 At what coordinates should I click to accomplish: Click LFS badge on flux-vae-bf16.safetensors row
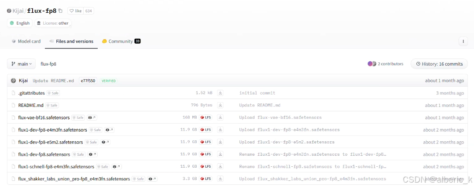coord(206,117)
